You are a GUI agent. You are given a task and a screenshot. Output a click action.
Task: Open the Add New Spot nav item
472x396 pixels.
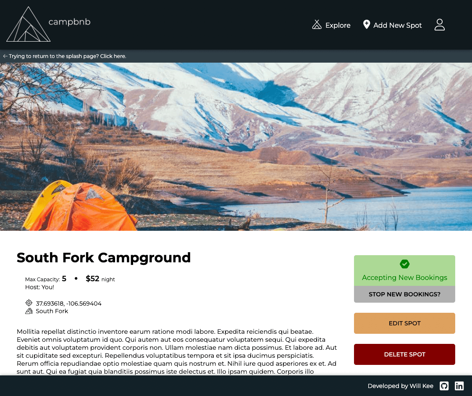tap(392, 25)
